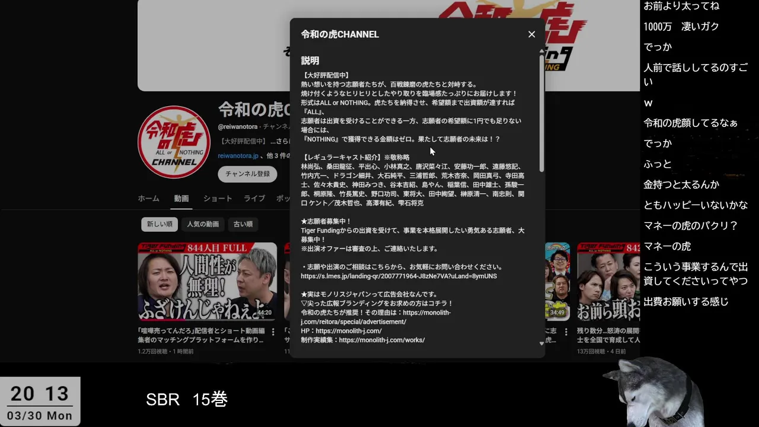Open the s.lmes.jp landing-qr link

pyautogui.click(x=398, y=276)
